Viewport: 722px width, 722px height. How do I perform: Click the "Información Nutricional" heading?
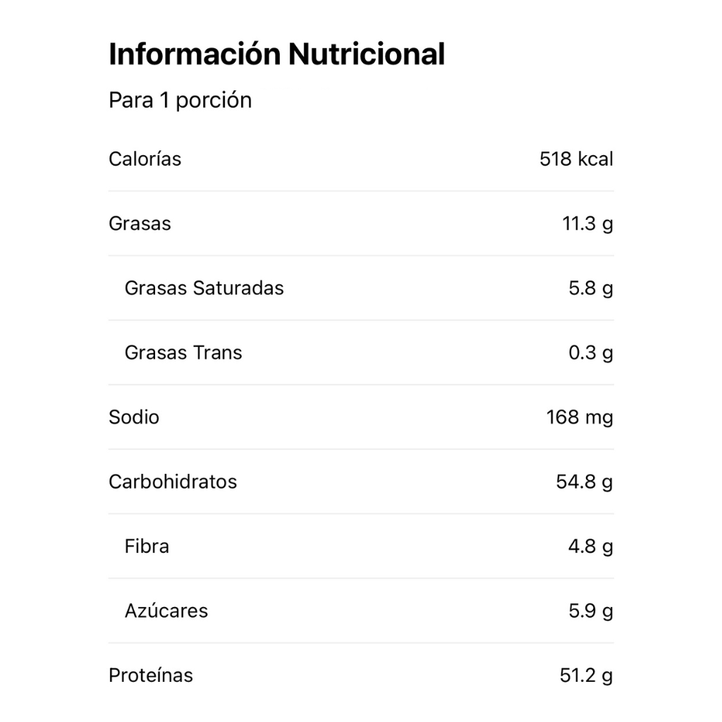point(276,54)
